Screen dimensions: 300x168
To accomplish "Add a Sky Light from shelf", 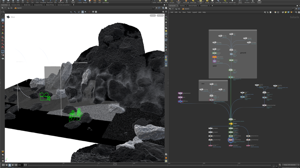I will (207, 2).
